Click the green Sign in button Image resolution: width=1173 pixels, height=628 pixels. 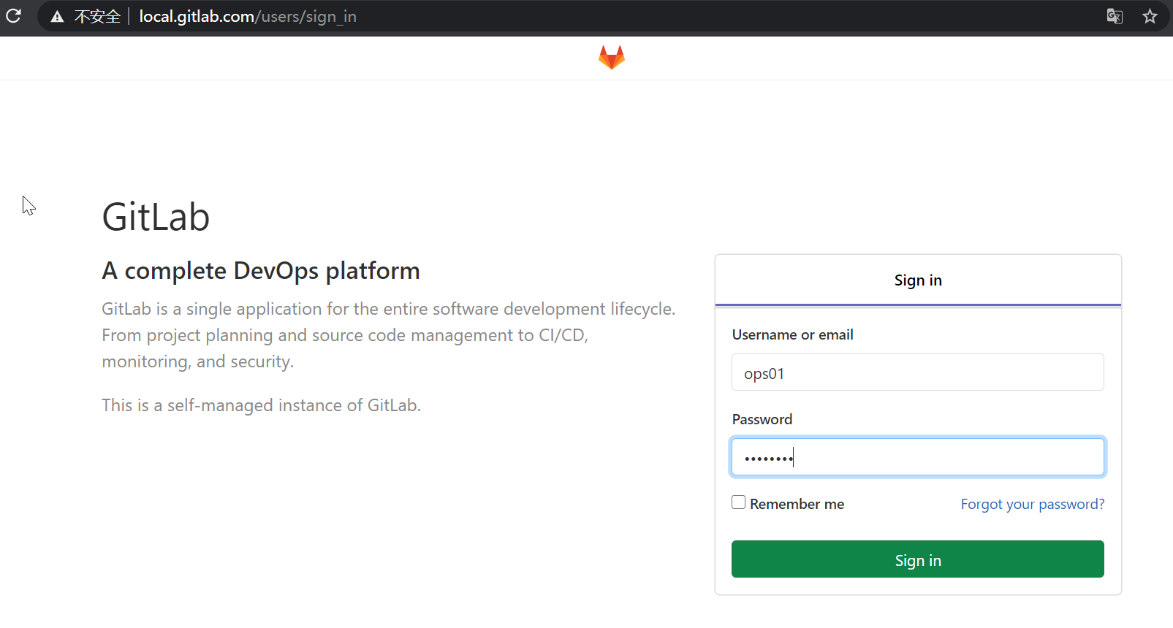[918, 559]
